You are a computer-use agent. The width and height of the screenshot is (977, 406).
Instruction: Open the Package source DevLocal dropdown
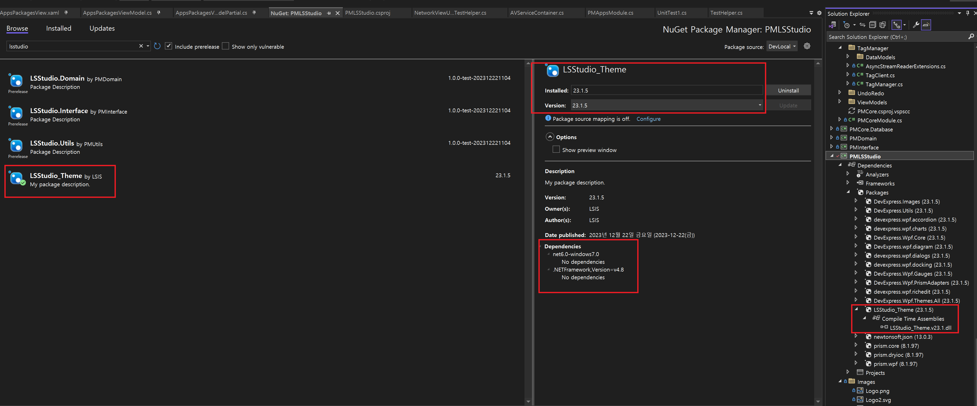782,46
